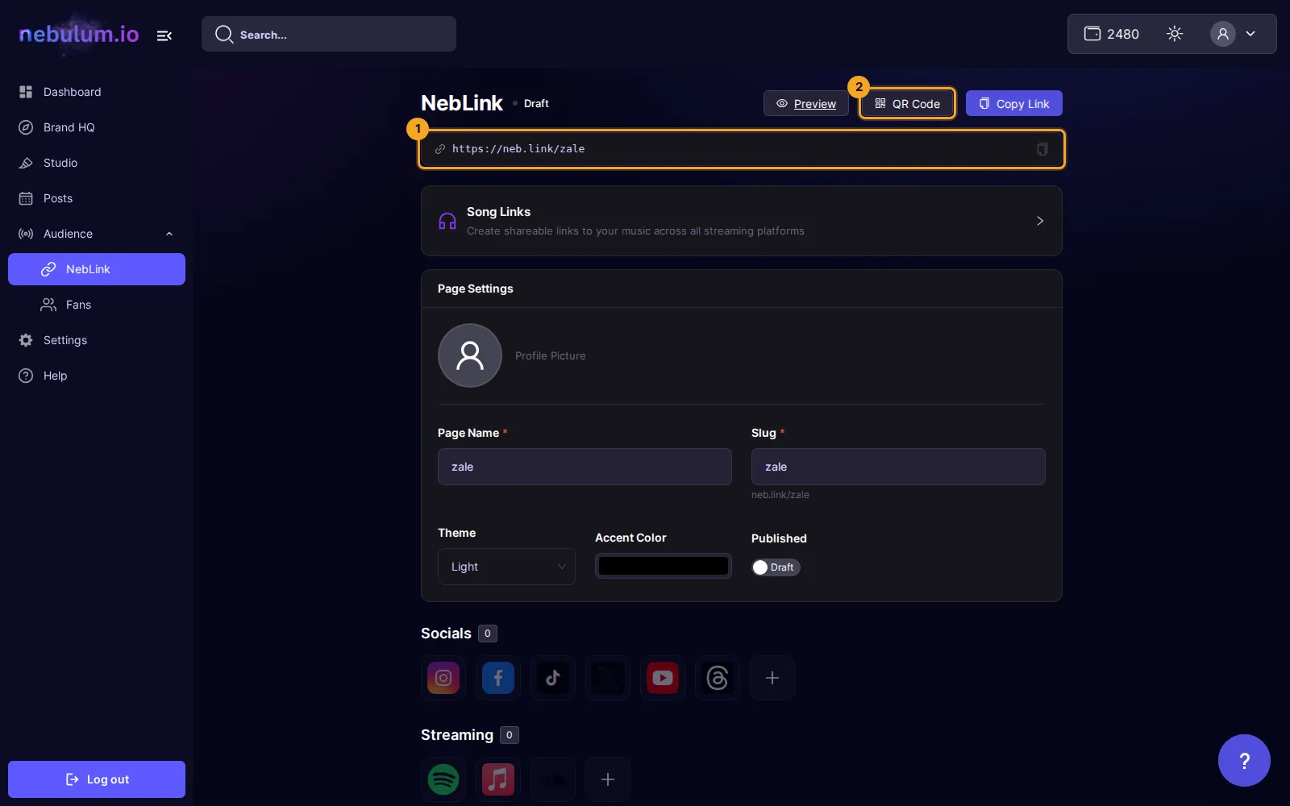Focus the Page Name field

tap(585, 467)
